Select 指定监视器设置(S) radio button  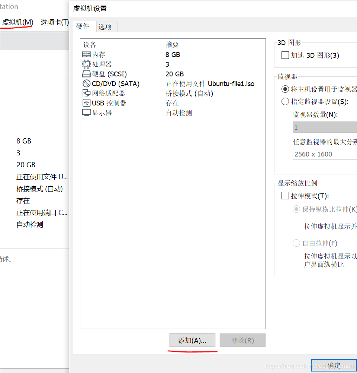coord(285,102)
